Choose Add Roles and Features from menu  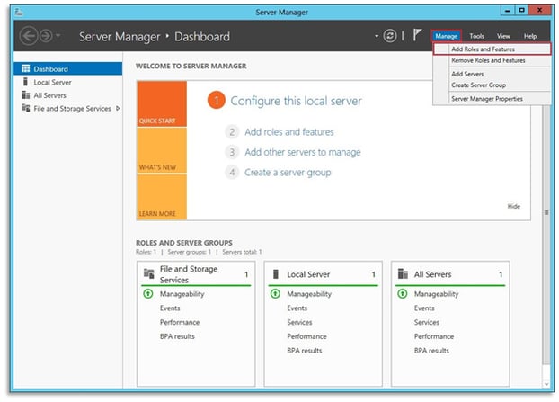tap(492, 49)
